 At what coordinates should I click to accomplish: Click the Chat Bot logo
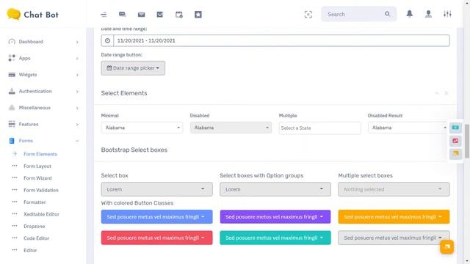point(32,15)
